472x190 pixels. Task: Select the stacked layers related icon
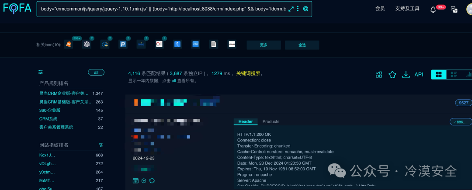(x=87, y=44)
